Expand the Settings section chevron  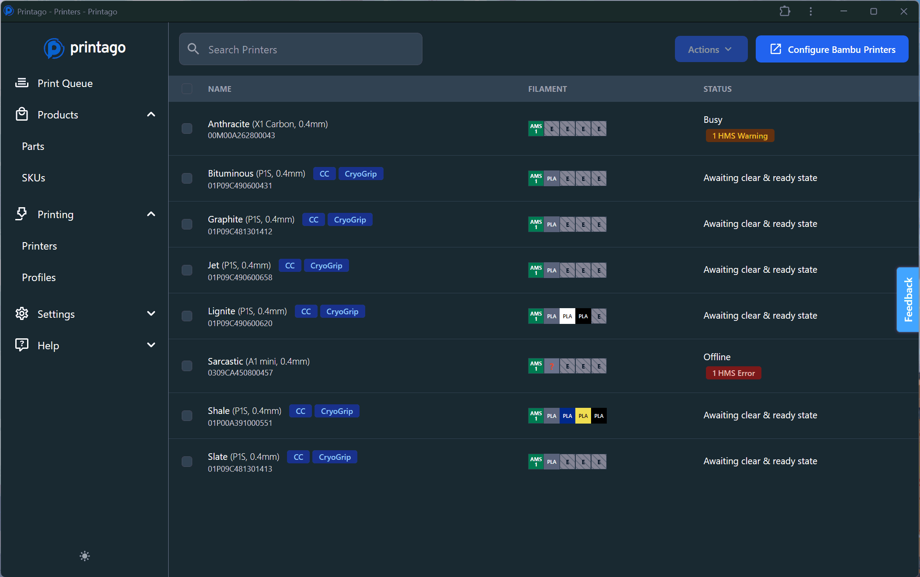pos(151,313)
